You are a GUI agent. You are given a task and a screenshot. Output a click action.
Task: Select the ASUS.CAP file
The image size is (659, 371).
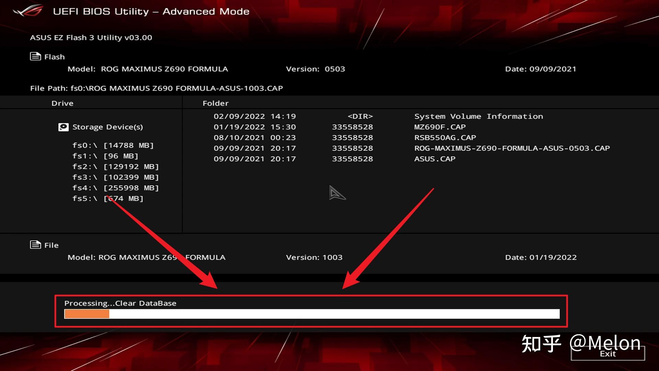[x=435, y=159]
